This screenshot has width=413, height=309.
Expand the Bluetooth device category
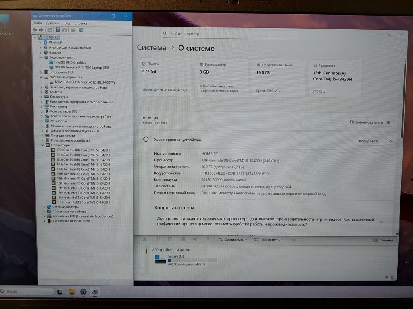(41, 42)
